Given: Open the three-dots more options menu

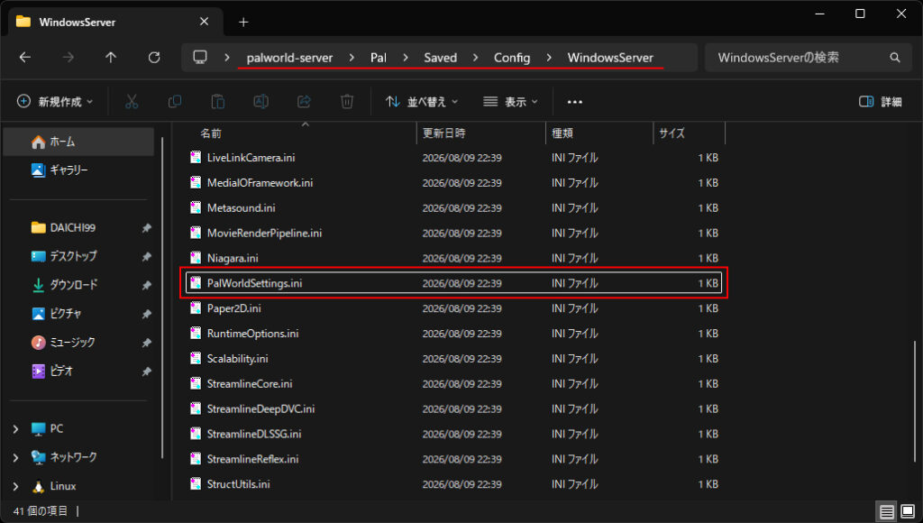Looking at the screenshot, I should (574, 102).
